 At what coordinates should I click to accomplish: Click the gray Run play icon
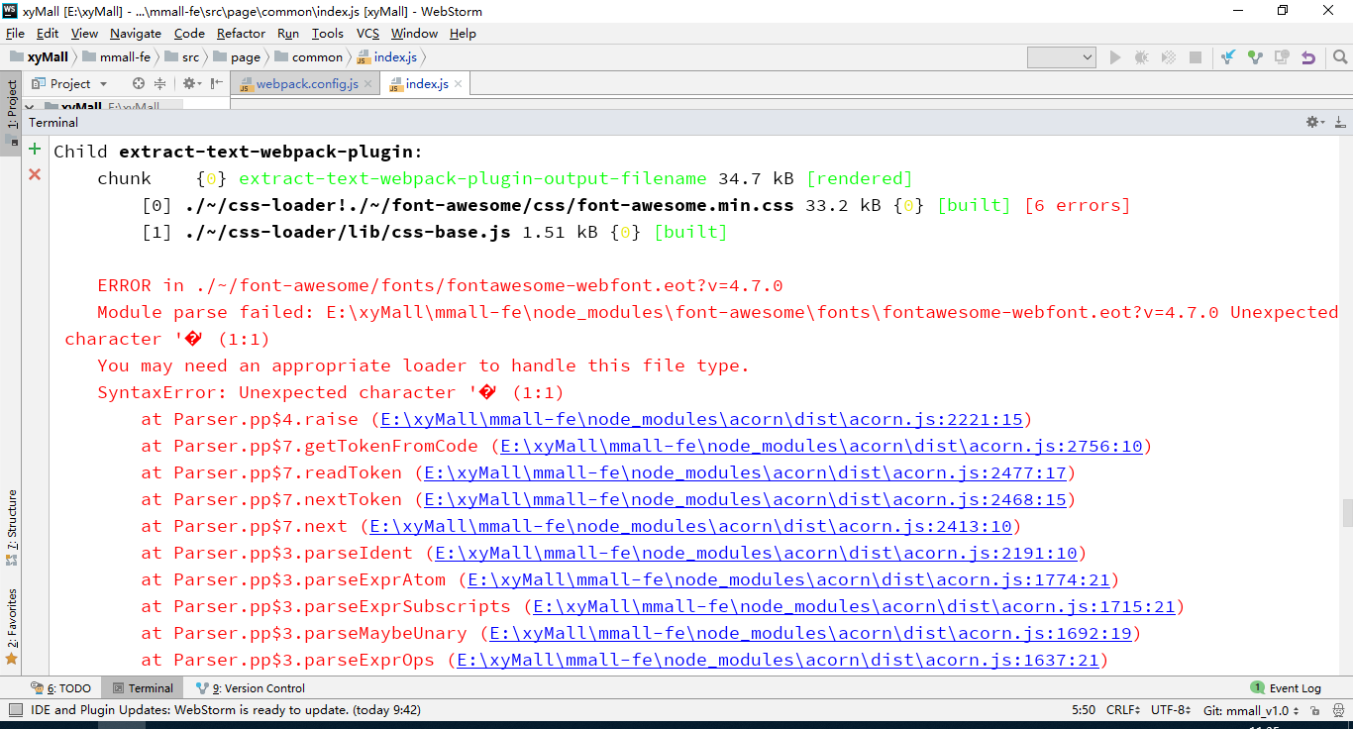point(1115,57)
